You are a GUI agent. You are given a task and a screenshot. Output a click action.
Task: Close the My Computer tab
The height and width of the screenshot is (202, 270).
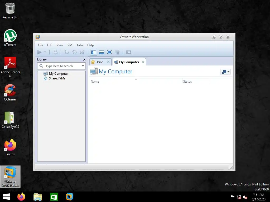tap(143, 62)
